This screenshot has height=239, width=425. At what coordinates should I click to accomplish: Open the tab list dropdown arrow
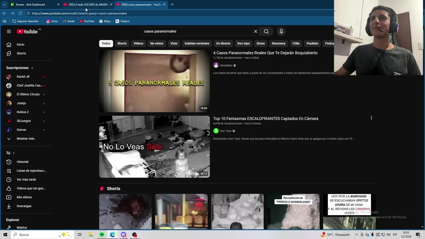tap(4, 4)
